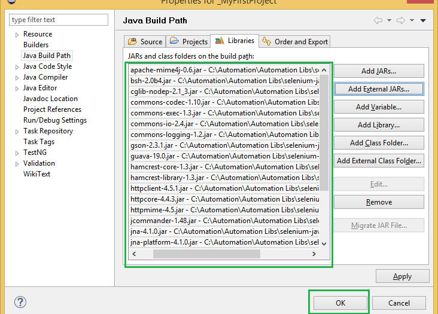Click the vertical scrollbar down arrow
Image resolution: width=438 pixels, height=314 pixels.
click(324, 243)
